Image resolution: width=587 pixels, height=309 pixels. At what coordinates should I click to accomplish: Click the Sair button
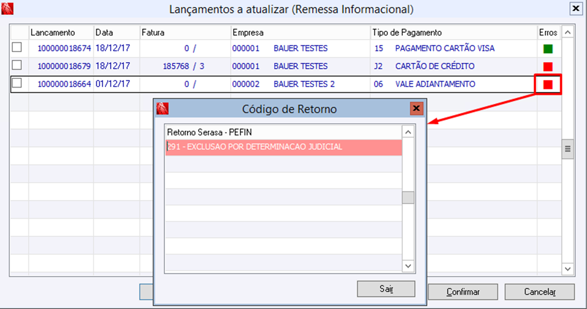coord(386,289)
